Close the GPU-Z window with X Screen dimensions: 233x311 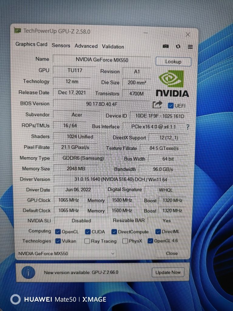[x=188, y=35]
